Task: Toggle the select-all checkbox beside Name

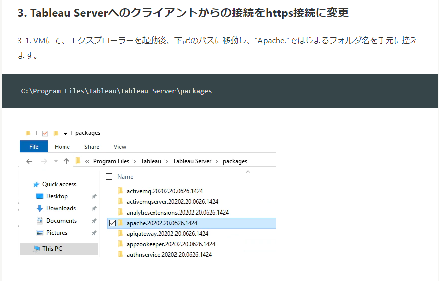Action: click(x=109, y=176)
